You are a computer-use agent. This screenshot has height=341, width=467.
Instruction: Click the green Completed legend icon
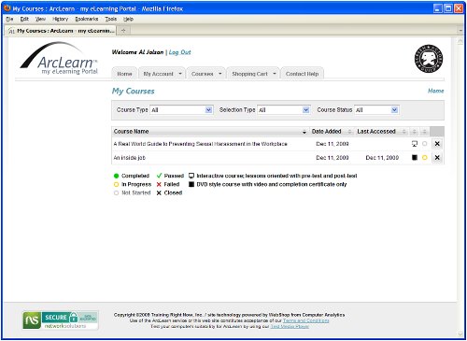117,176
